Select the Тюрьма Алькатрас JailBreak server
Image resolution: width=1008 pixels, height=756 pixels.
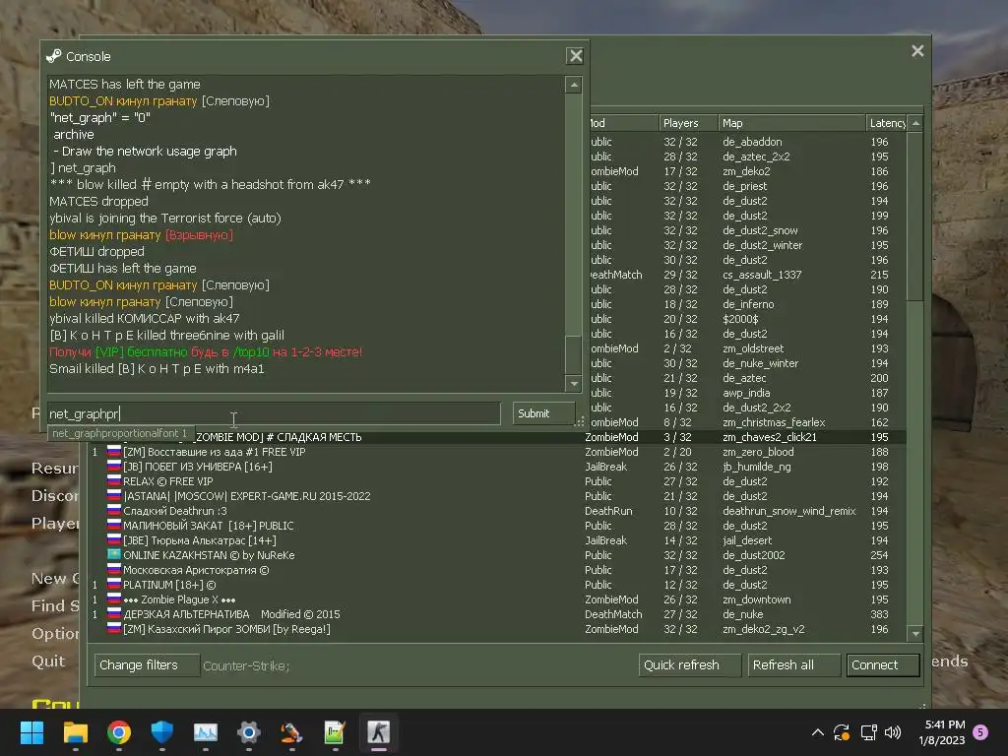[498, 540]
